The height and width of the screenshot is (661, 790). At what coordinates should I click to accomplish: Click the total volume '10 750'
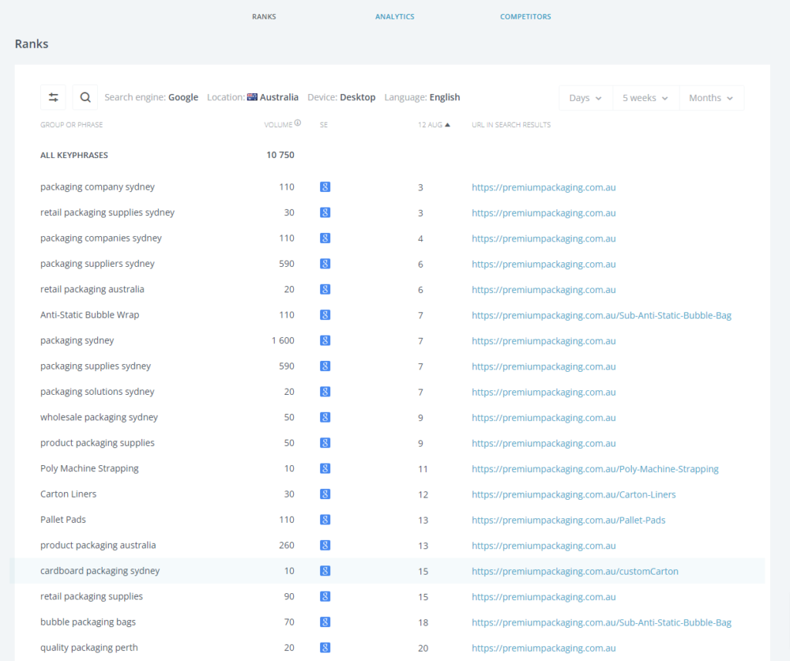280,155
